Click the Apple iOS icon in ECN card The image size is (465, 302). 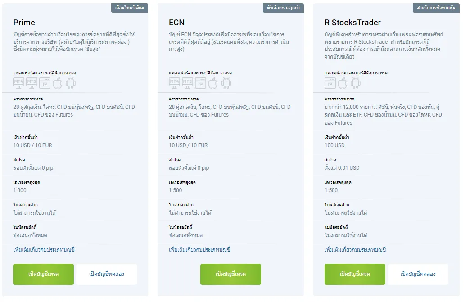(x=213, y=83)
